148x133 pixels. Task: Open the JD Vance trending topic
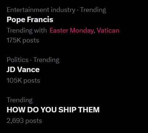(23, 70)
